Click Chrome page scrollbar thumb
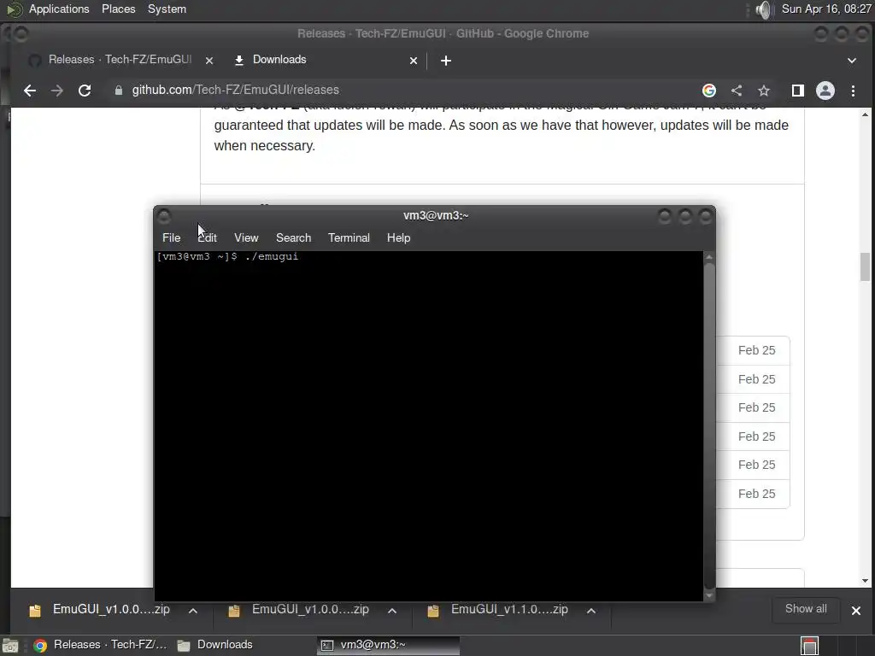Viewport: 875px width, 656px height. point(865,266)
